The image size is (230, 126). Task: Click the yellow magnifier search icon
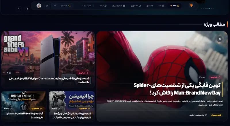click(69, 6)
